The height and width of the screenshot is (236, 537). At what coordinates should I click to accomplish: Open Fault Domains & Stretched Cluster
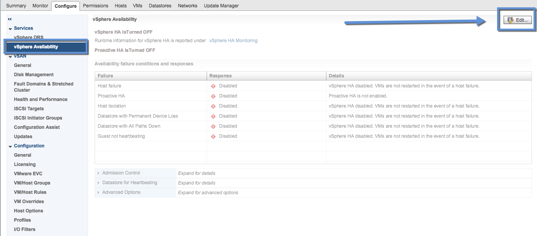43,87
